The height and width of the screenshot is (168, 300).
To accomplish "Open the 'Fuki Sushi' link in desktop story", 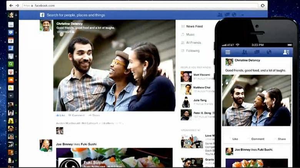I will tap(88, 144).
